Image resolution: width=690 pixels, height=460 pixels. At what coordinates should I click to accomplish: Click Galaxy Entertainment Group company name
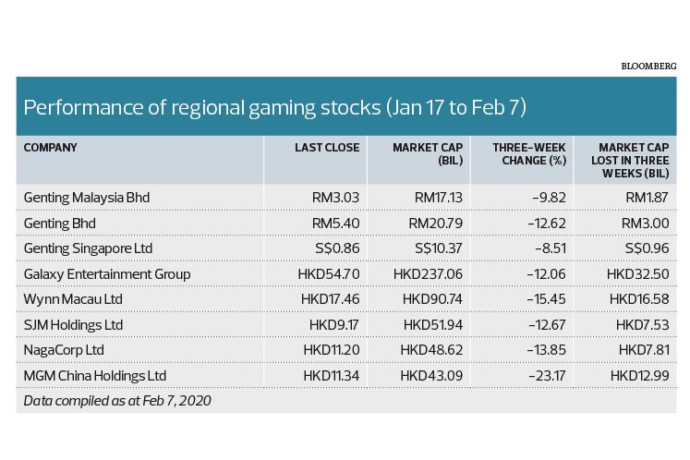pos(107,274)
